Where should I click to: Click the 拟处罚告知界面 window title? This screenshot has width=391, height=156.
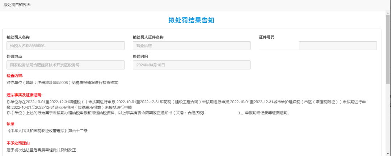click(x=17, y=5)
